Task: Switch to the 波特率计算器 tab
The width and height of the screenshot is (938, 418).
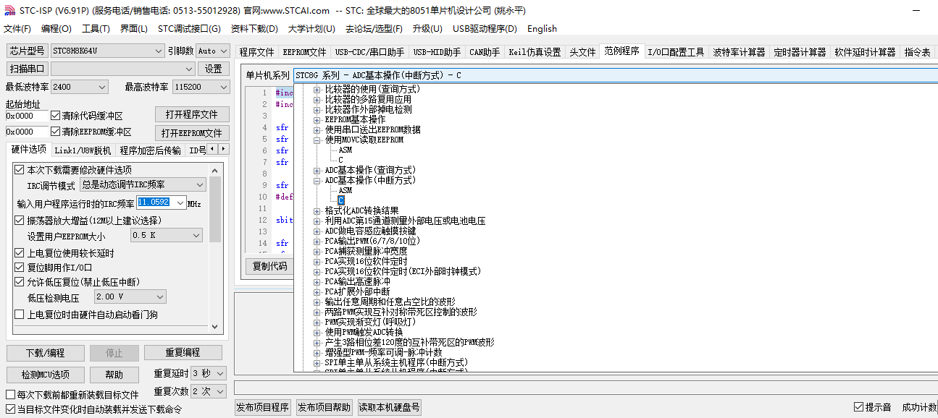Action: click(739, 52)
